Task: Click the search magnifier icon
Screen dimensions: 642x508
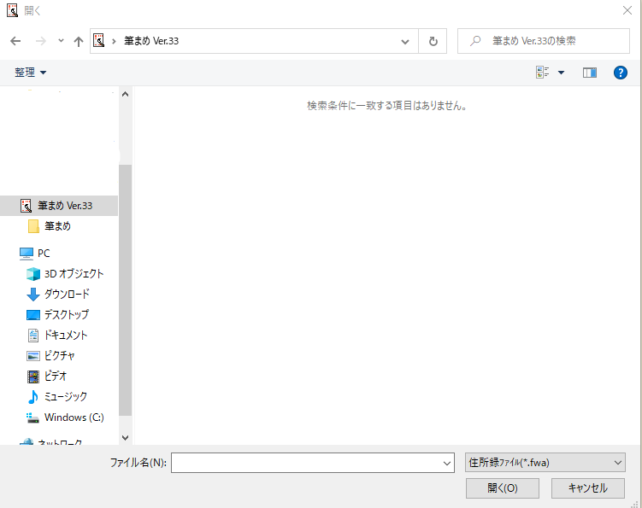Action: coord(475,41)
